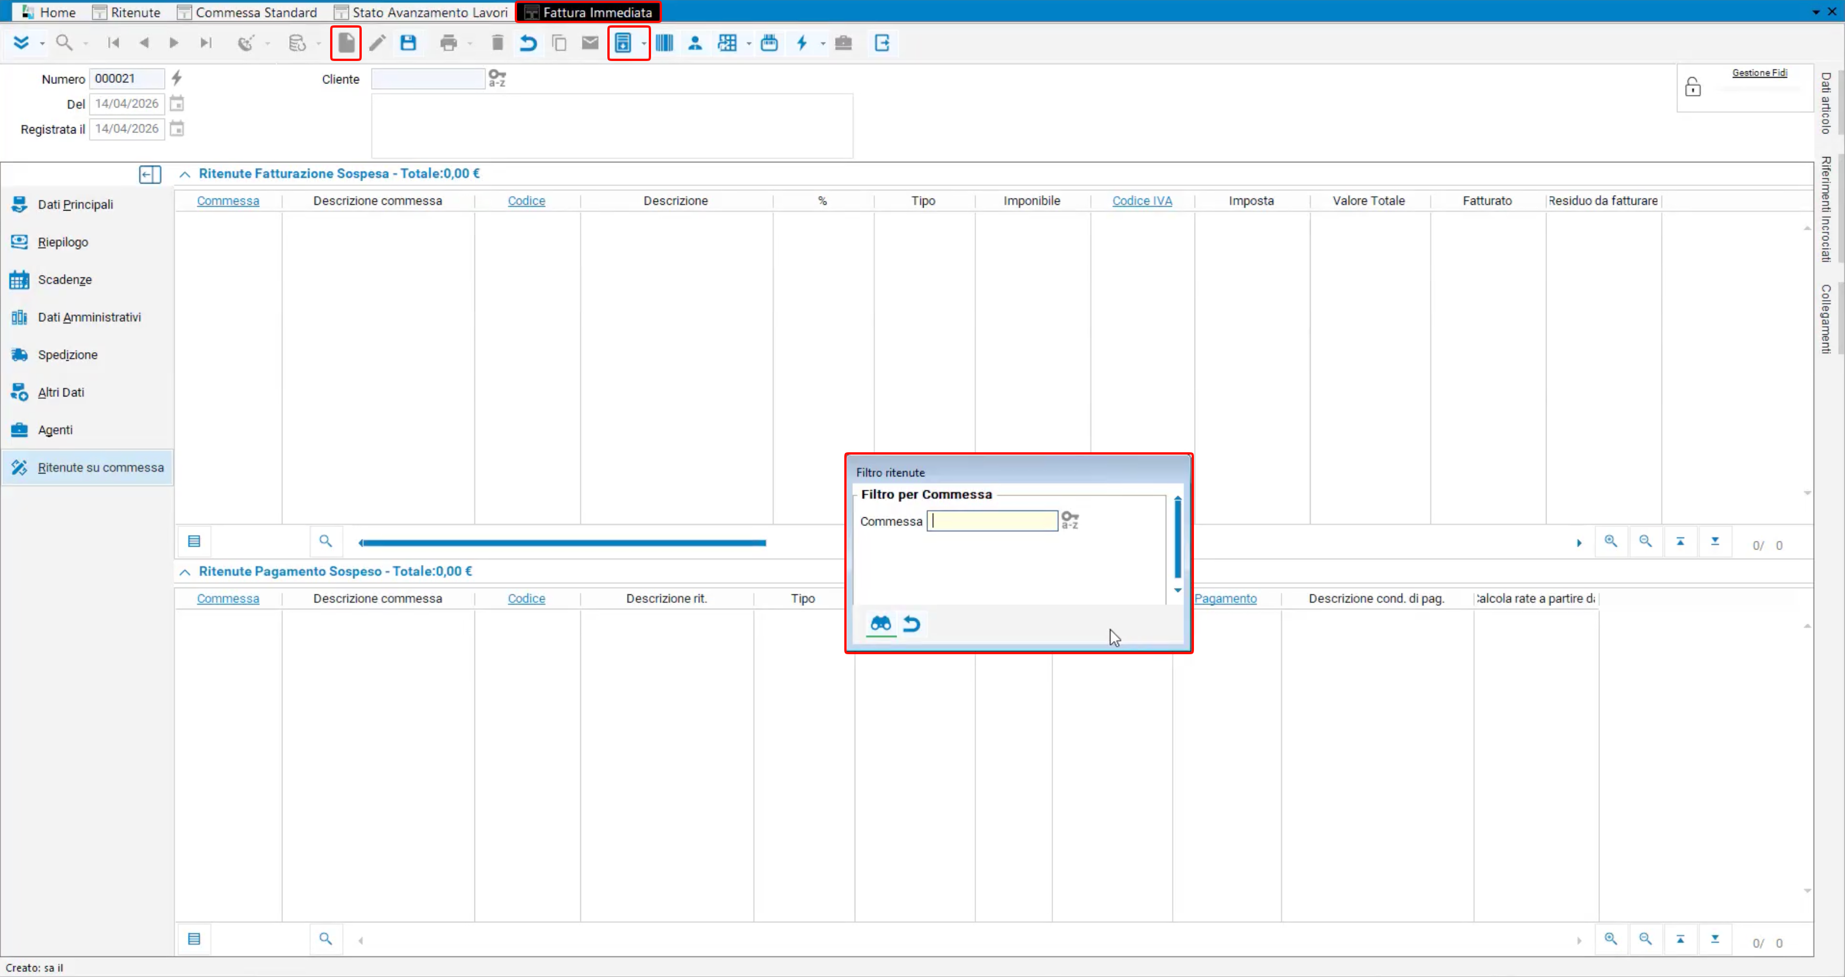
Task: Switch to the Commessa Standard tab
Action: 247,12
